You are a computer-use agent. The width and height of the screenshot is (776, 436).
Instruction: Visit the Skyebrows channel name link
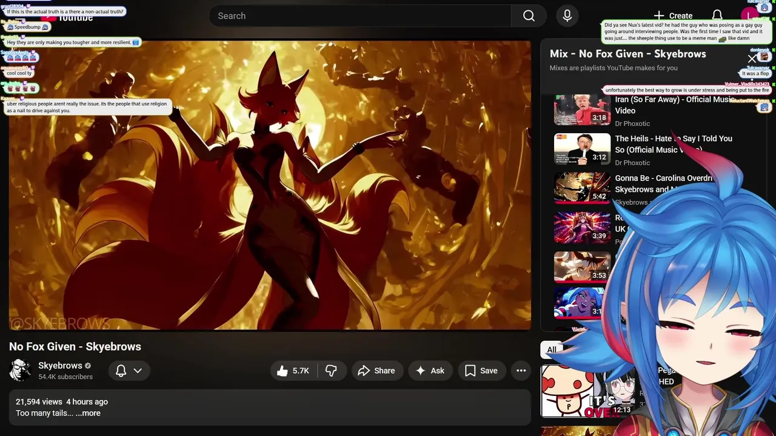tap(60, 366)
